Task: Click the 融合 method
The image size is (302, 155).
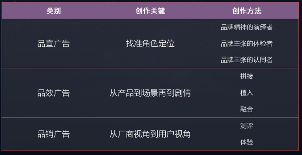Action: (247, 109)
